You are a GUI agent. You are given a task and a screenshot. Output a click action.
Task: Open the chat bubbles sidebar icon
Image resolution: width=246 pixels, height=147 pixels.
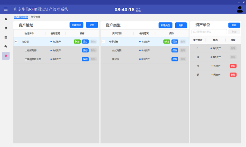point(6,46)
